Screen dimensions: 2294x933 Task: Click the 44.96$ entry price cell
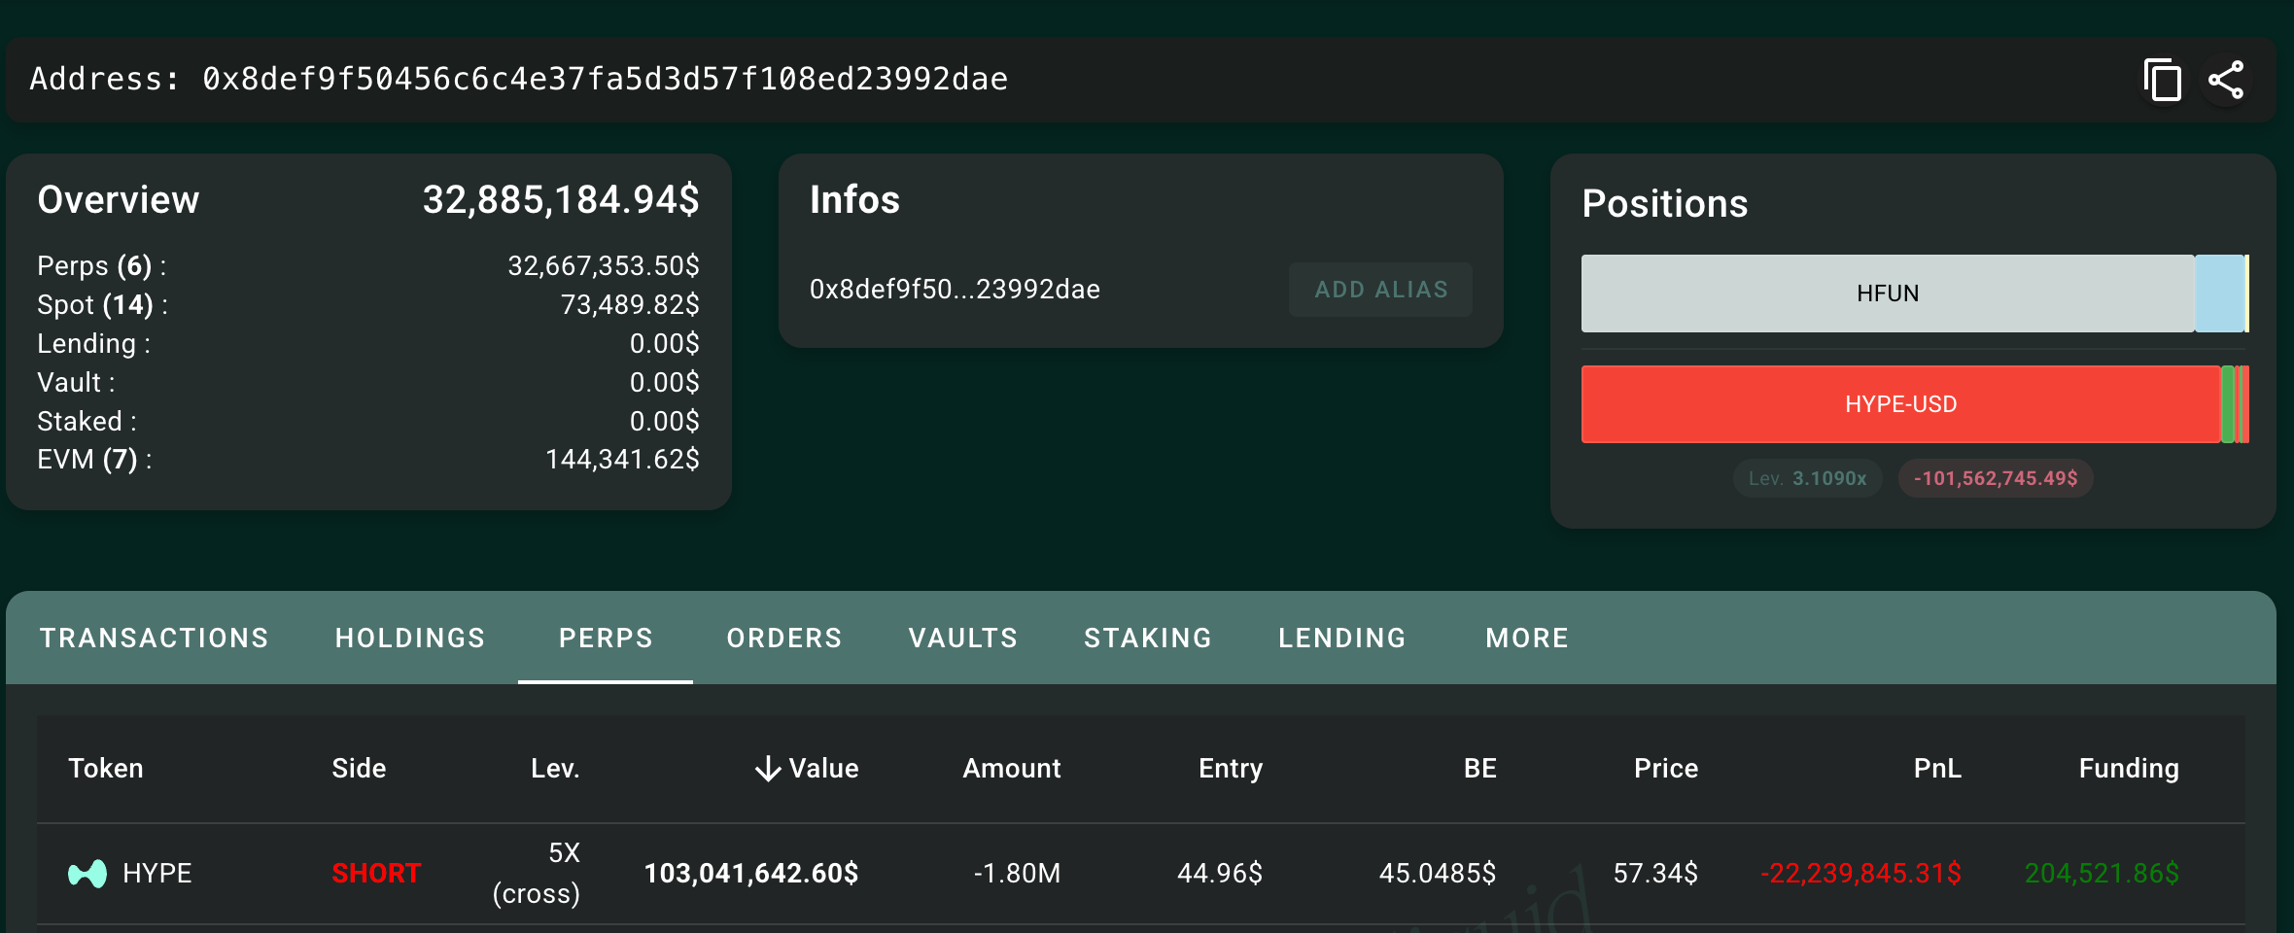pos(1220,874)
